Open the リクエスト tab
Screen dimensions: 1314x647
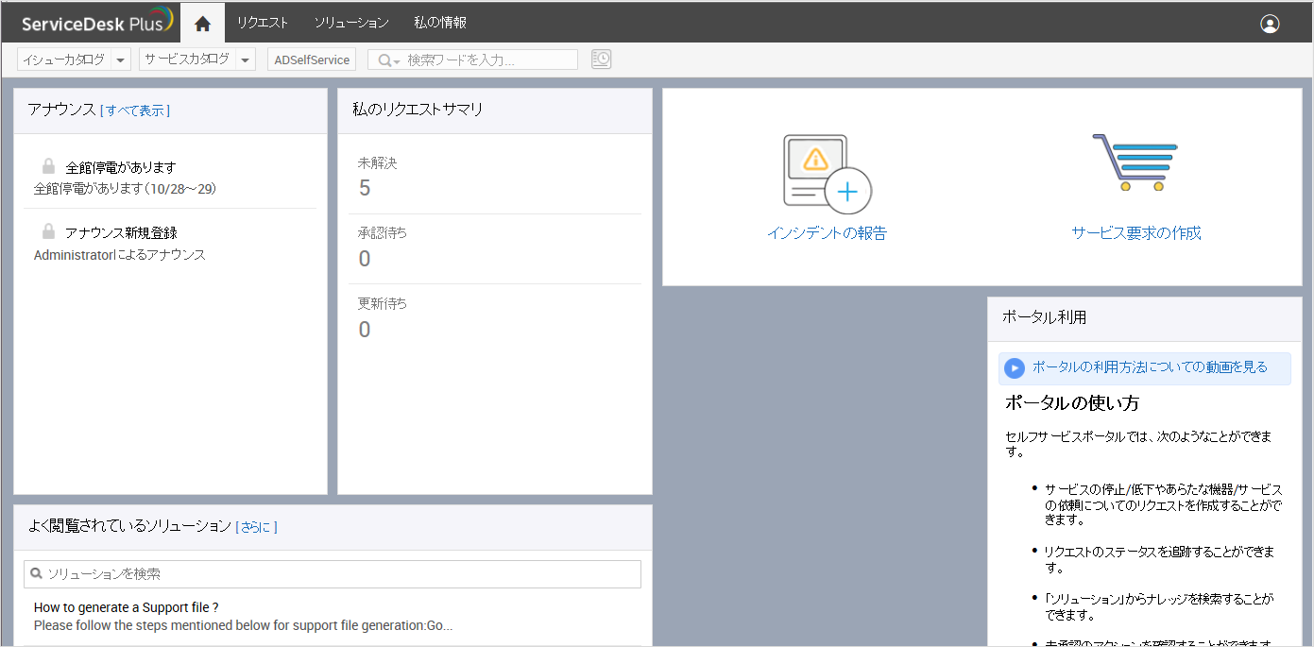(x=263, y=23)
